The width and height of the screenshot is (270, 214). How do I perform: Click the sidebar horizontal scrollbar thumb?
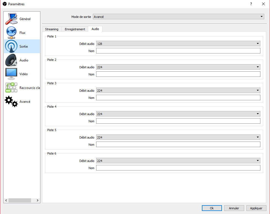pos(20,200)
